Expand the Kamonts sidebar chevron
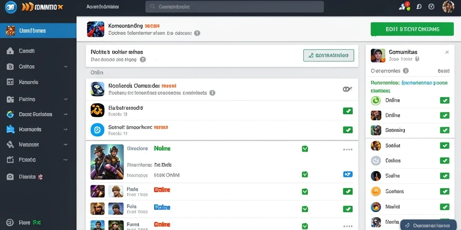The image size is (461, 230). [x=65, y=129]
